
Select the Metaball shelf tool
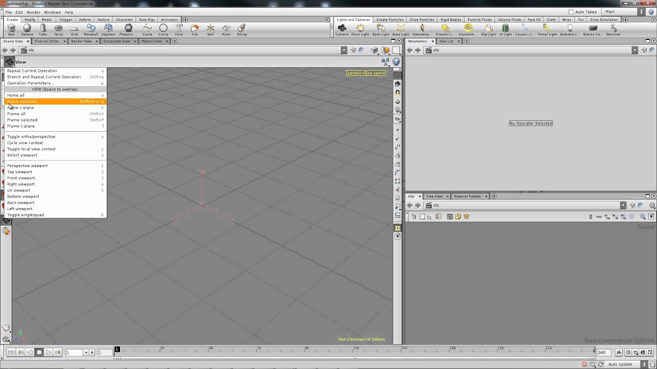[x=91, y=30]
